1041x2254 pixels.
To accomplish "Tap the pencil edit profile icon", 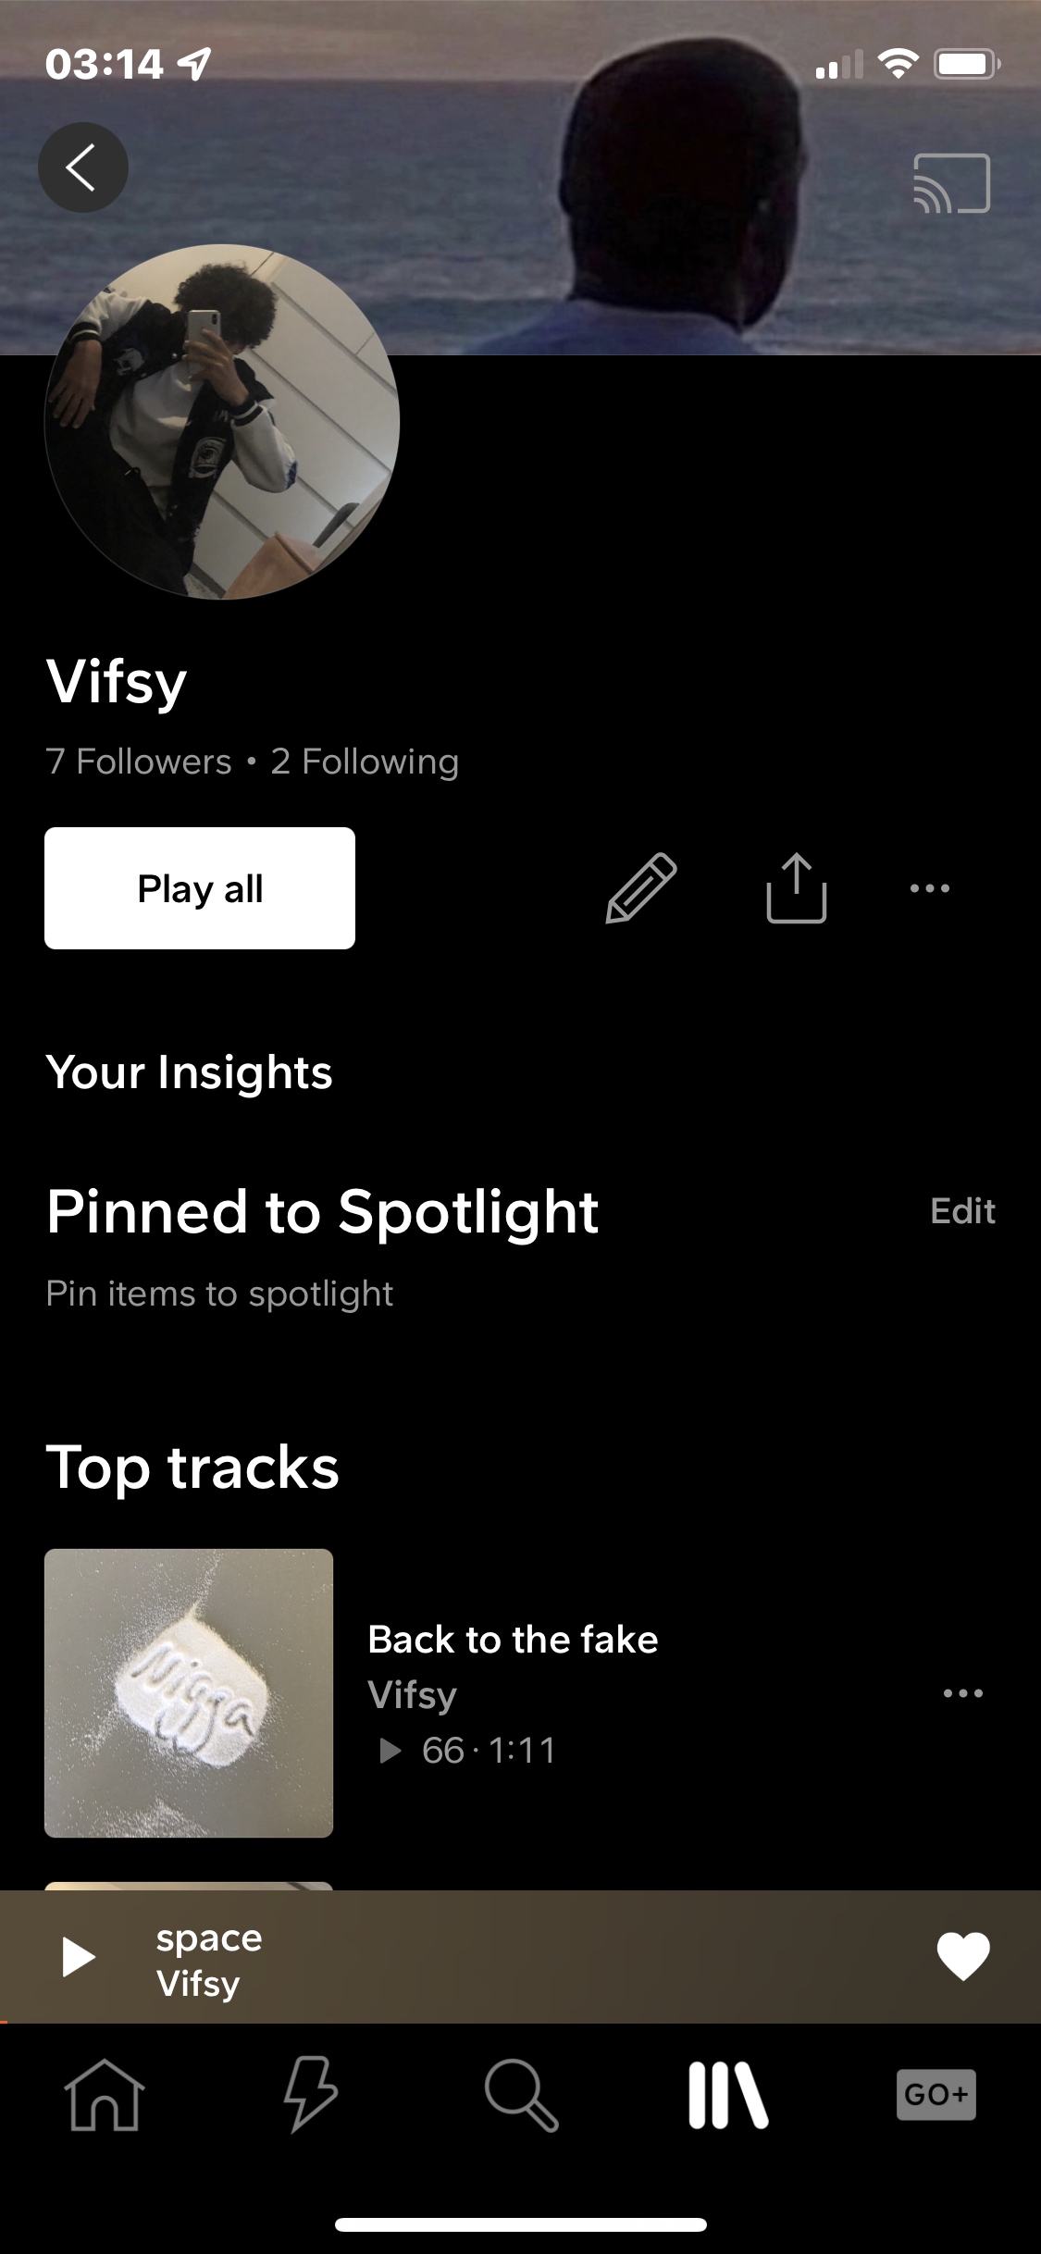I will [x=641, y=888].
